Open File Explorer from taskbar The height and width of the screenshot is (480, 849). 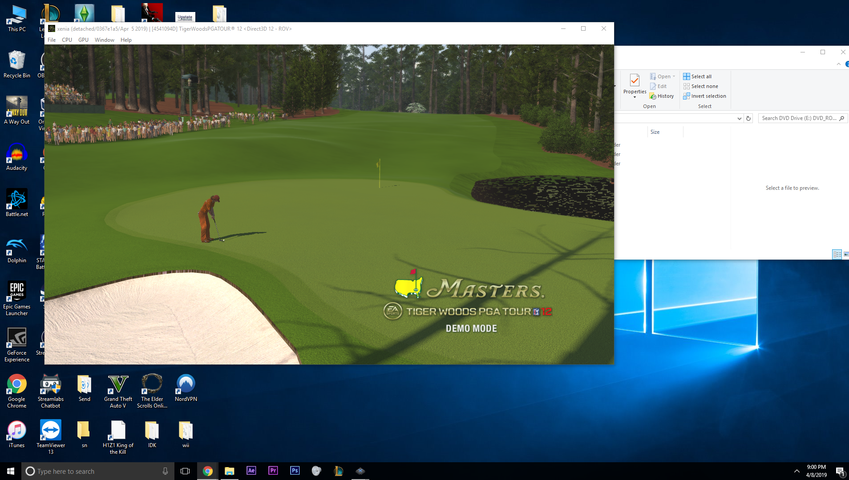(229, 471)
